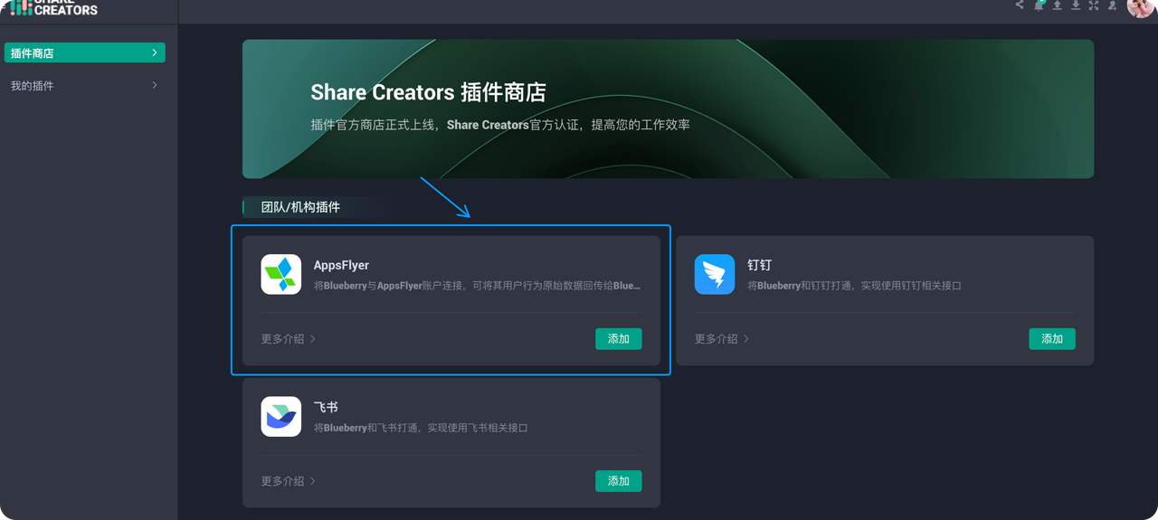Click the 团队/机构插件 section heading

[300, 207]
